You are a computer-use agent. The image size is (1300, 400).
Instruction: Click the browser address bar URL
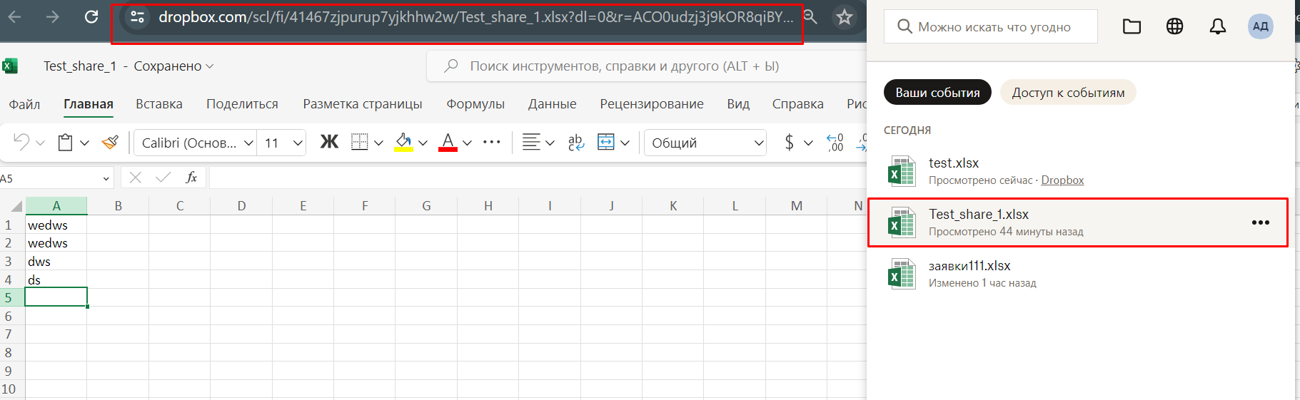[x=475, y=17]
